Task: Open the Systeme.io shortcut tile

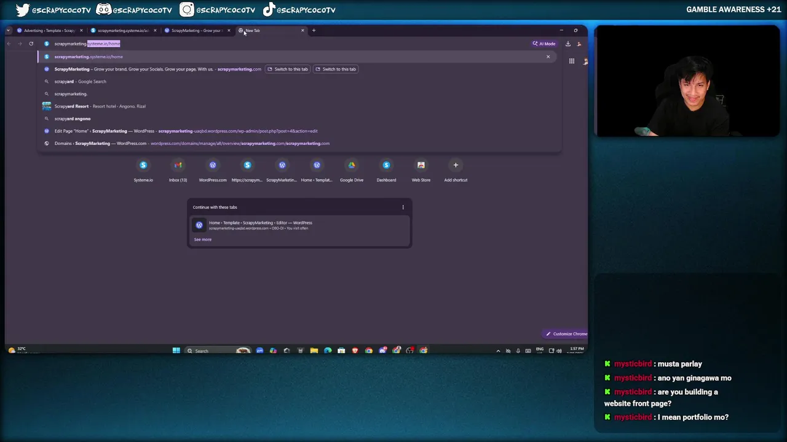Action: [143, 170]
